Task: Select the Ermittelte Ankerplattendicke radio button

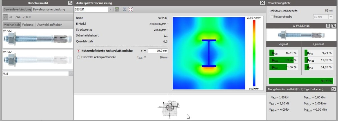Action: (x=78, y=57)
